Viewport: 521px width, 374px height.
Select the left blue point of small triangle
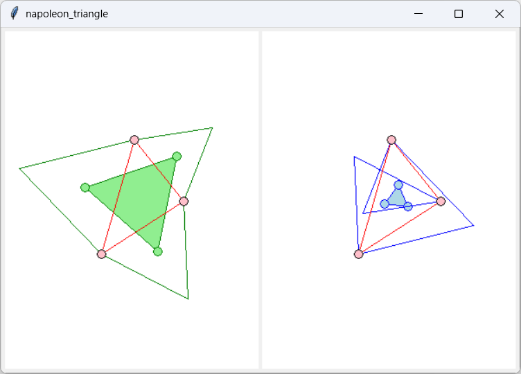385,204
